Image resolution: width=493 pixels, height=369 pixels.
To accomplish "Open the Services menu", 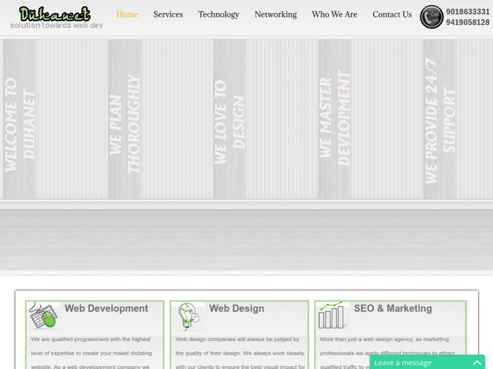I will pos(168,14).
